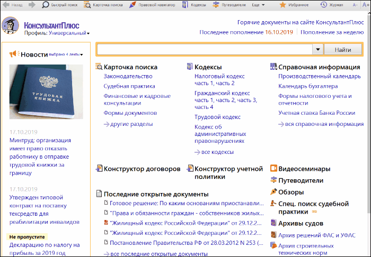Open Путеводители toolbar signpost icon

coord(216,5)
